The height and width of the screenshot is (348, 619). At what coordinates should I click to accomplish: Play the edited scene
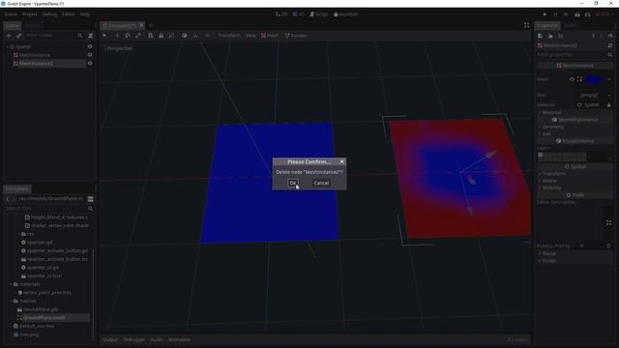(x=577, y=14)
